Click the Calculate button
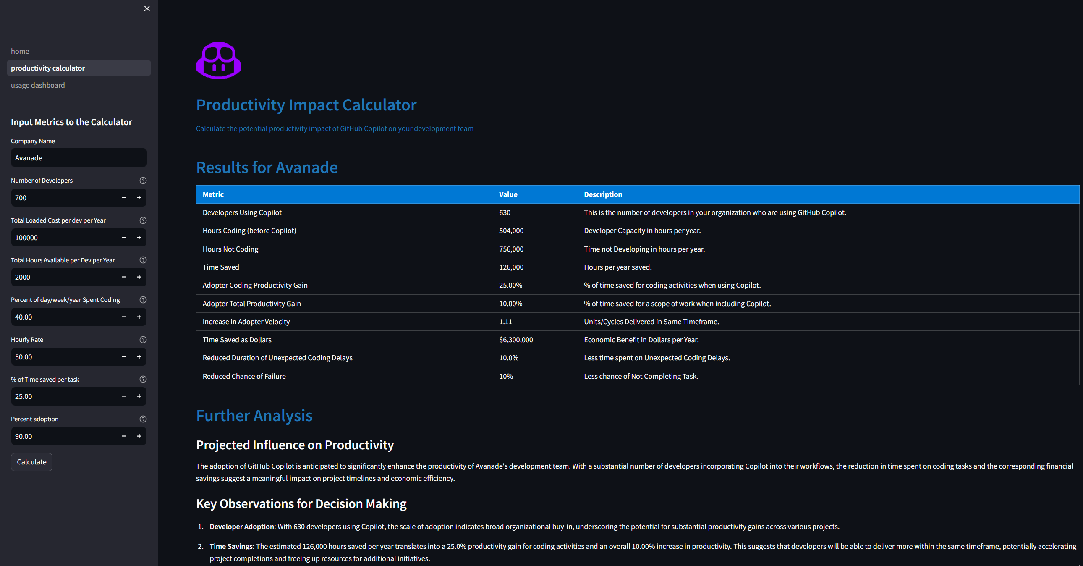 [31, 462]
